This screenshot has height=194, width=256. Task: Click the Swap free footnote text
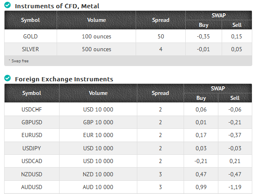20,61
